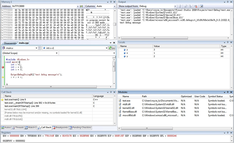Viewport: 234px width, 143px height.
Task: Click the ntdll.dll module icon
Action: (x=120, y=104)
